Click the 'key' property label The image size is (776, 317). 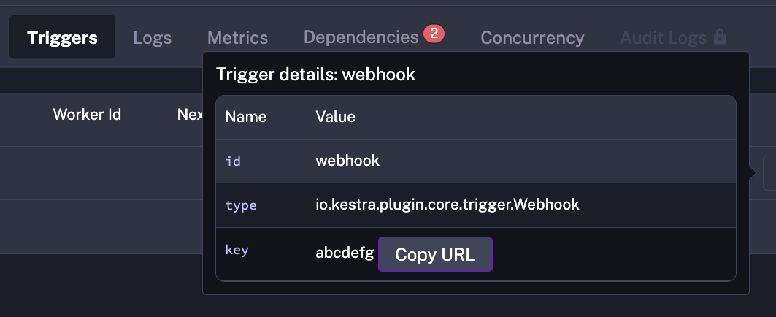point(237,250)
